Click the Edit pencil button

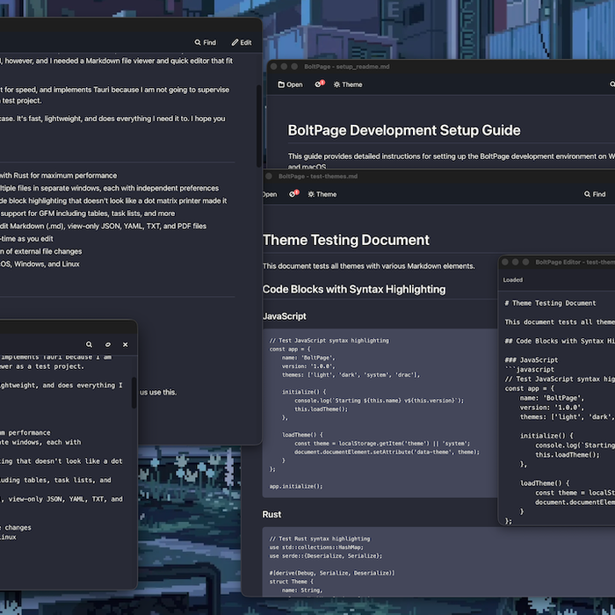[242, 42]
